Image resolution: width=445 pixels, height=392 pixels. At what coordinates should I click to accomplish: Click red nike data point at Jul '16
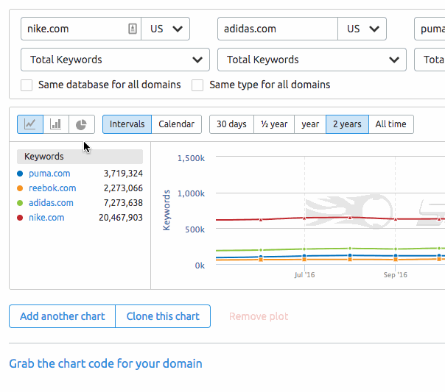point(304,218)
